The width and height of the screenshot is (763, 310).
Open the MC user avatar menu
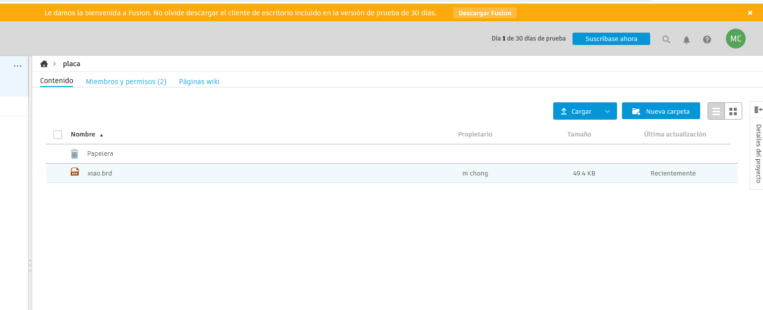[736, 39]
